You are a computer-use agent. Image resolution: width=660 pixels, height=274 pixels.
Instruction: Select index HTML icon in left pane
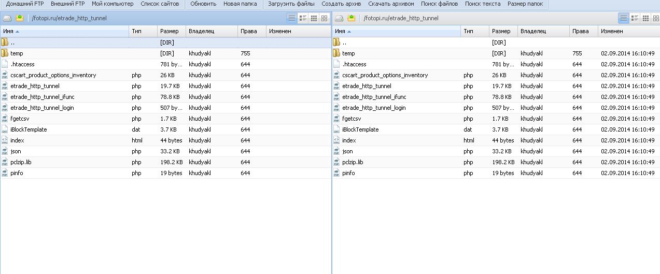(x=5, y=140)
